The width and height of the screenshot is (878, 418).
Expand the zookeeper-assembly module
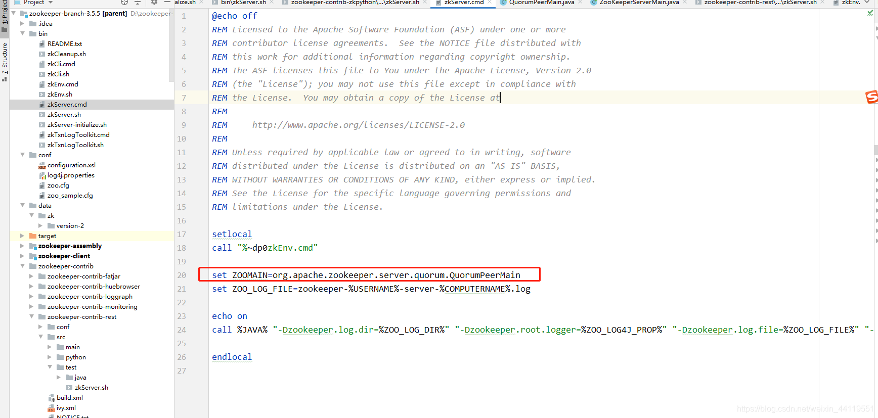(x=22, y=246)
